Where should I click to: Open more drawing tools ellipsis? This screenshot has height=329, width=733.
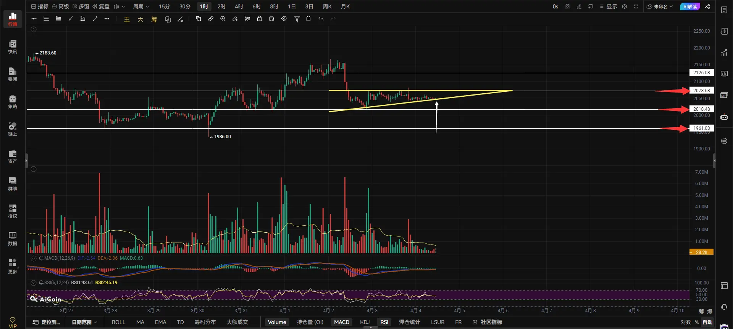(x=107, y=19)
